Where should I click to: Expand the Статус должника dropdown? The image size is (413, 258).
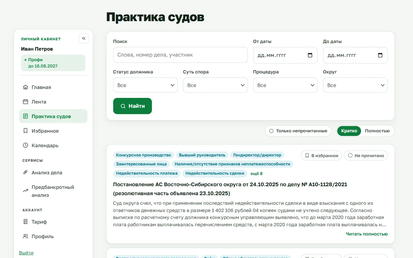[x=145, y=85]
